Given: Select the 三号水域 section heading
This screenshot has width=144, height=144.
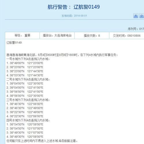Looking at the screenshot, I should coord(28,100).
